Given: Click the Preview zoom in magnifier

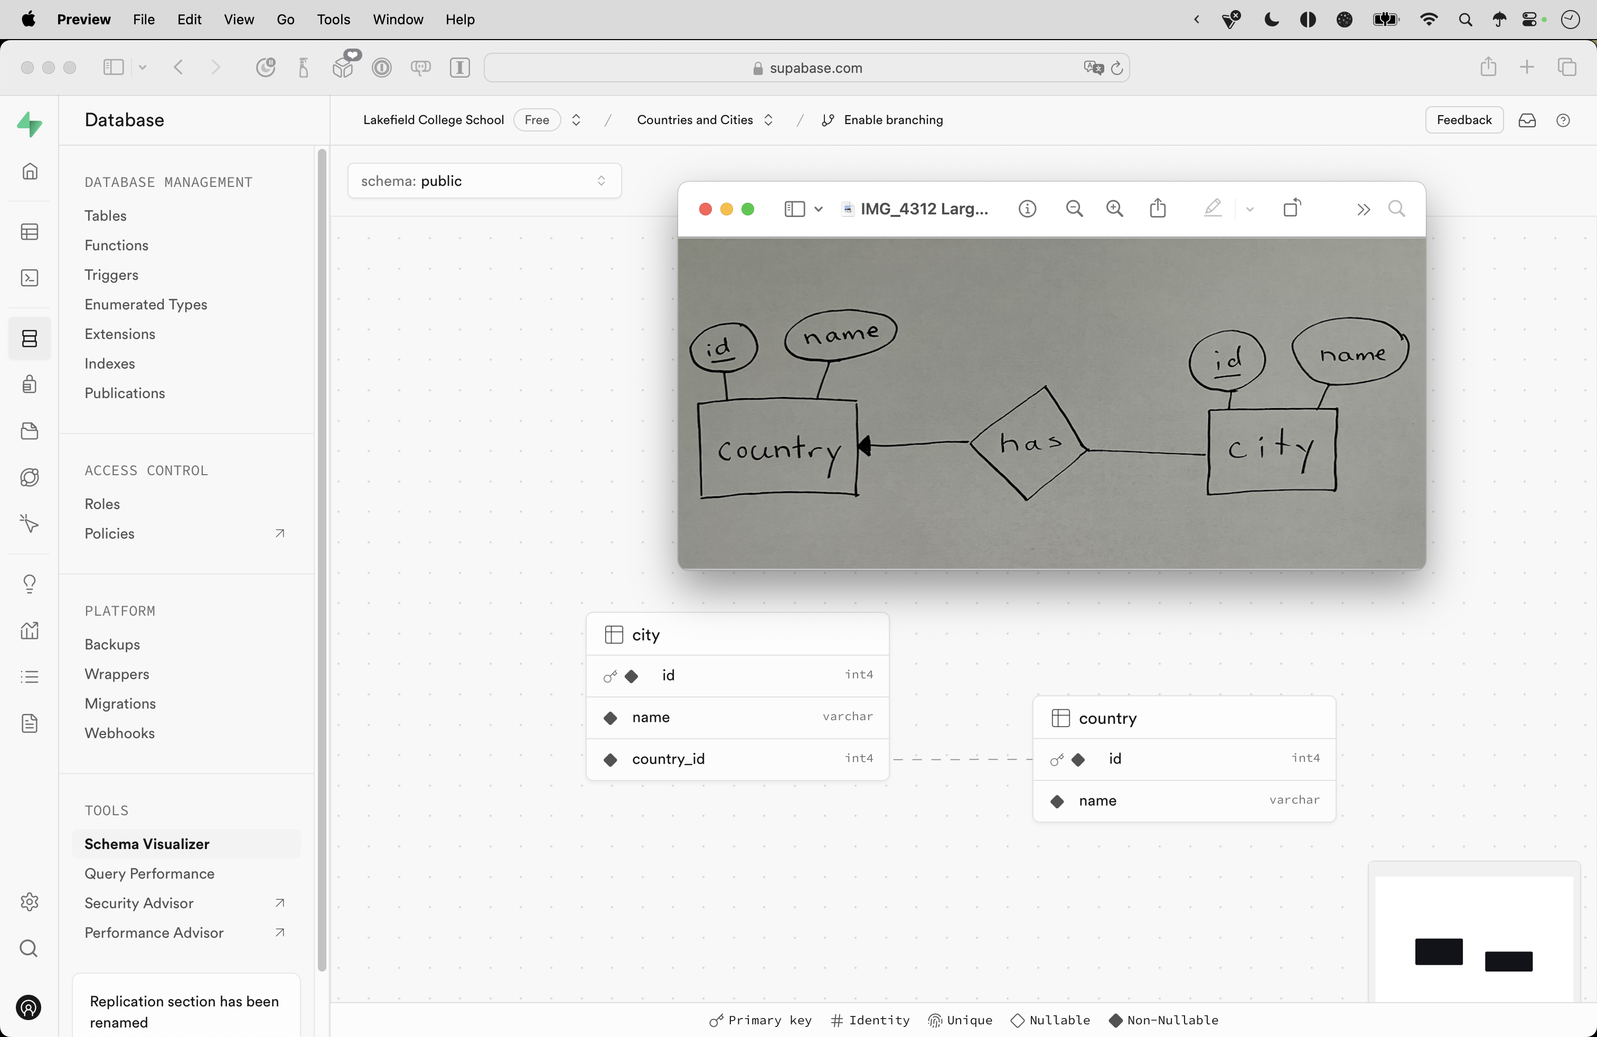Looking at the screenshot, I should click(1114, 209).
